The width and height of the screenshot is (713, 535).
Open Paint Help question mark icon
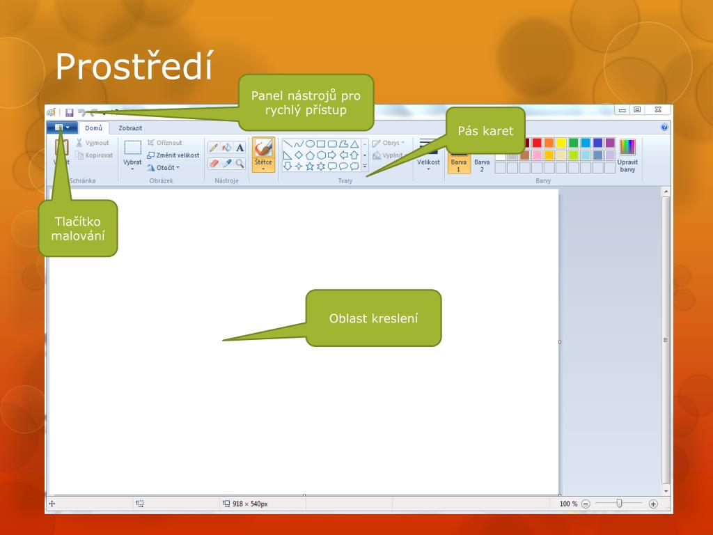pyautogui.click(x=664, y=128)
